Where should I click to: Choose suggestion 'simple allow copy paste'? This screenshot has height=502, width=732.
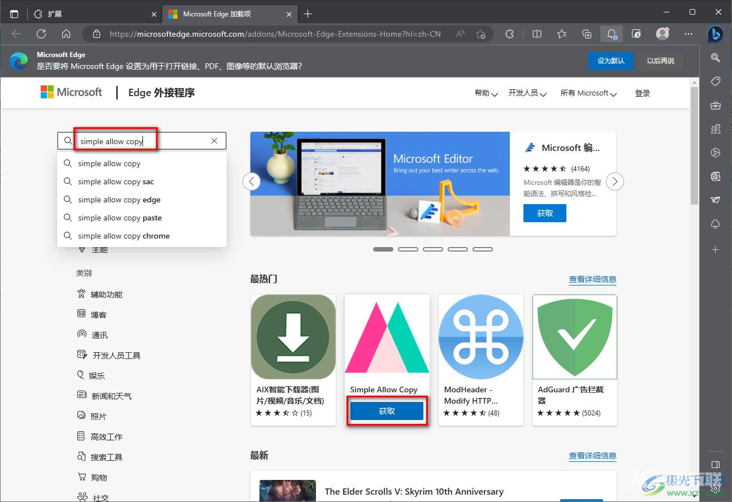142,218
